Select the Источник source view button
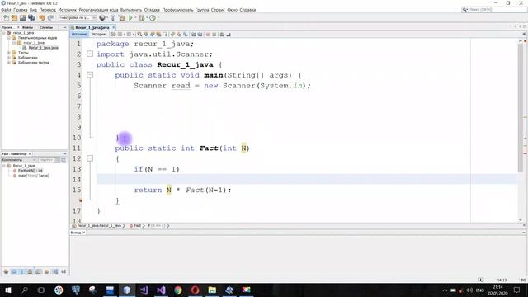The width and height of the screenshot is (528, 297). [79, 35]
